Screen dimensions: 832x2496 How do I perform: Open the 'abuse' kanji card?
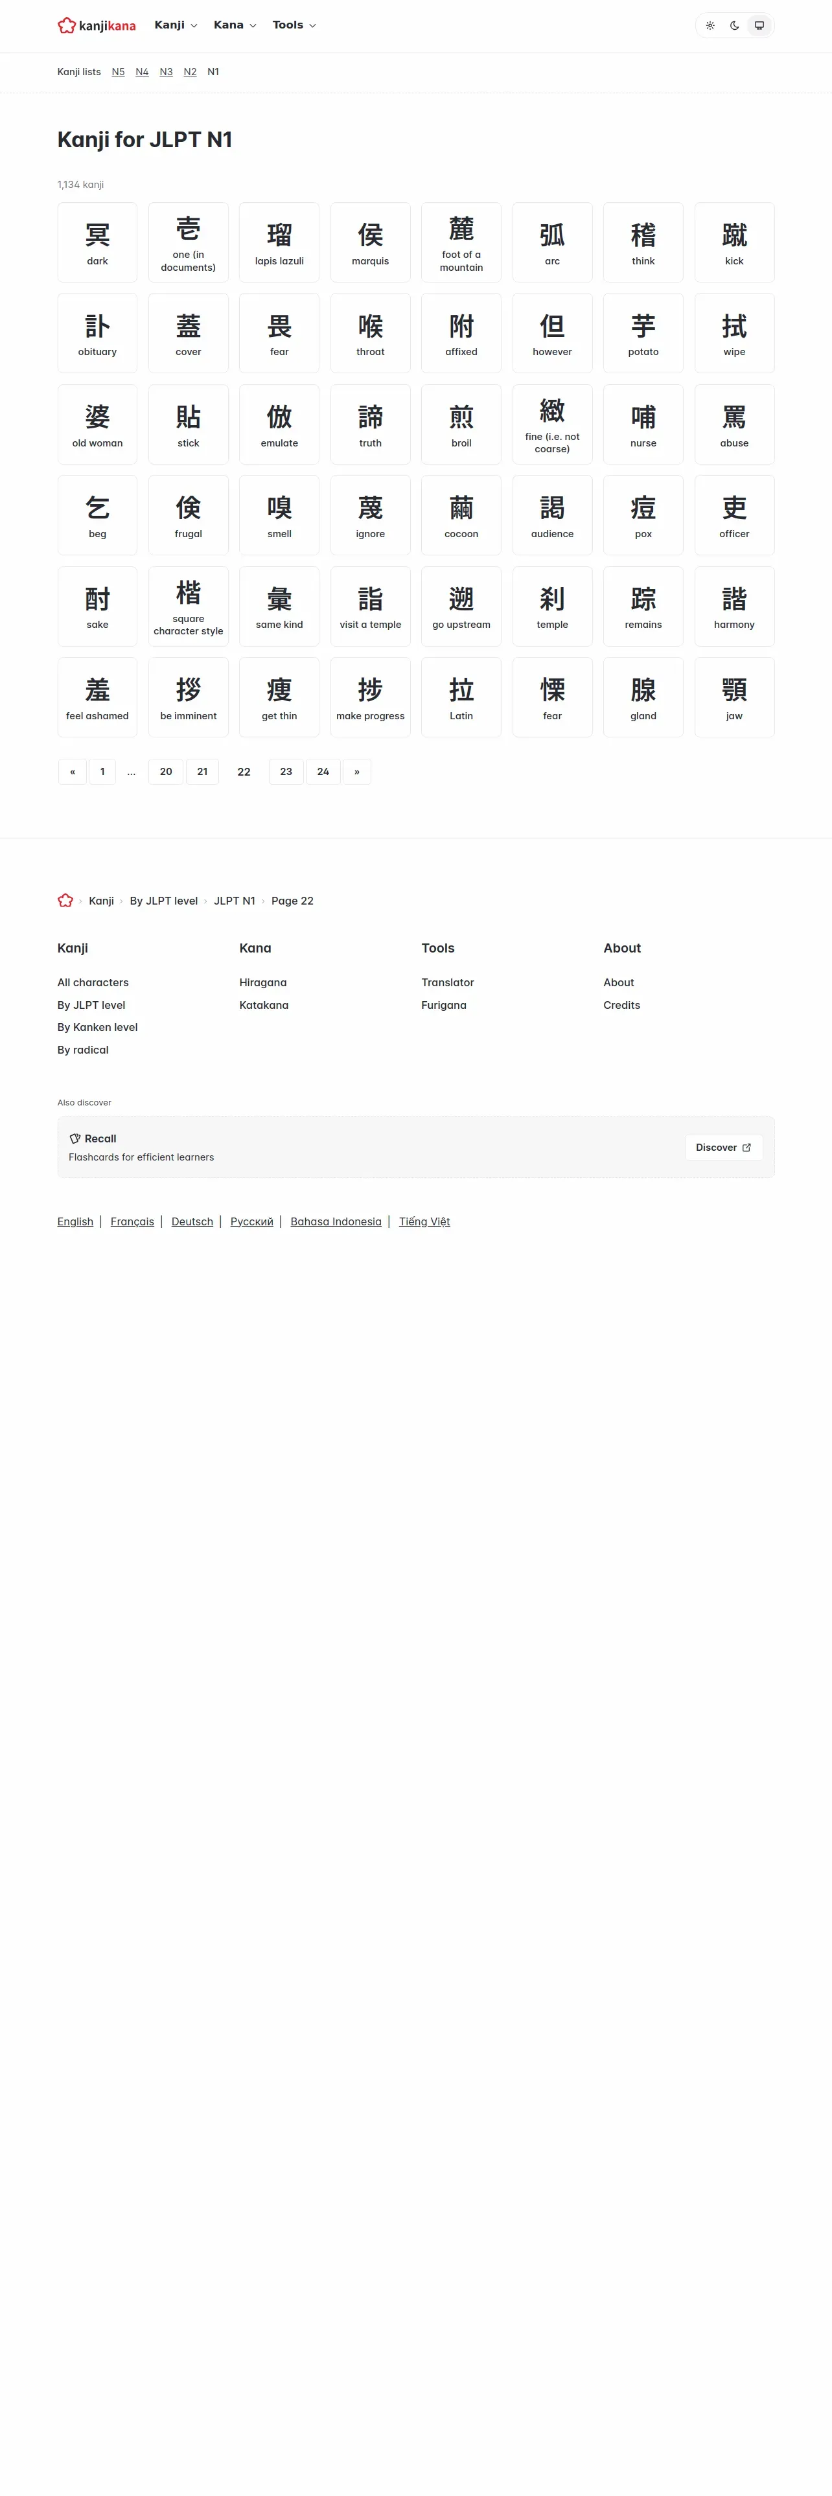734,424
